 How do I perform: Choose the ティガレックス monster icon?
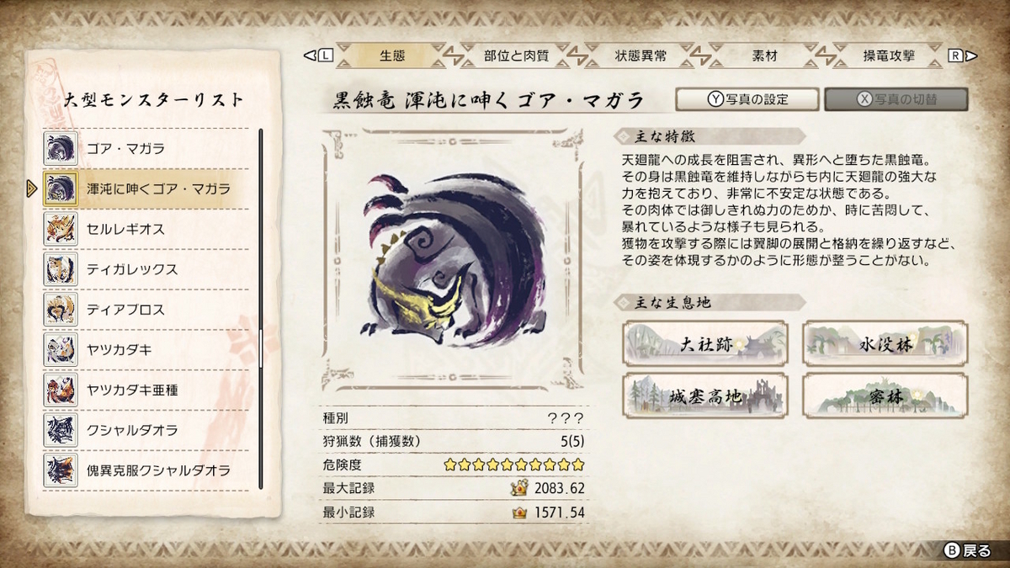61,269
